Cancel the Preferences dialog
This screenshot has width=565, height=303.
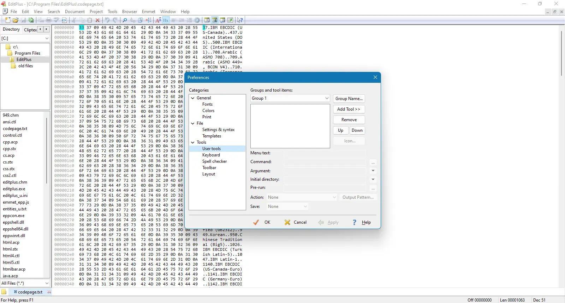coord(296,222)
